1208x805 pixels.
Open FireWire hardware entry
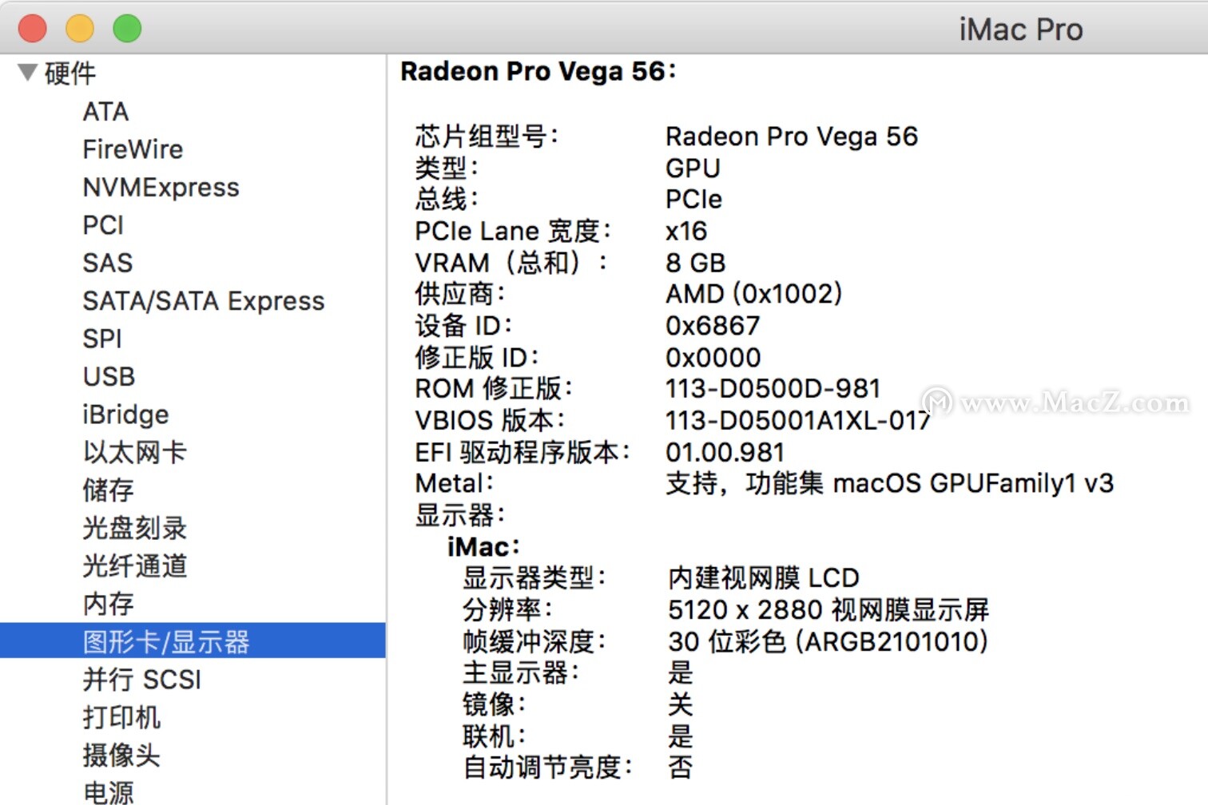(133, 149)
